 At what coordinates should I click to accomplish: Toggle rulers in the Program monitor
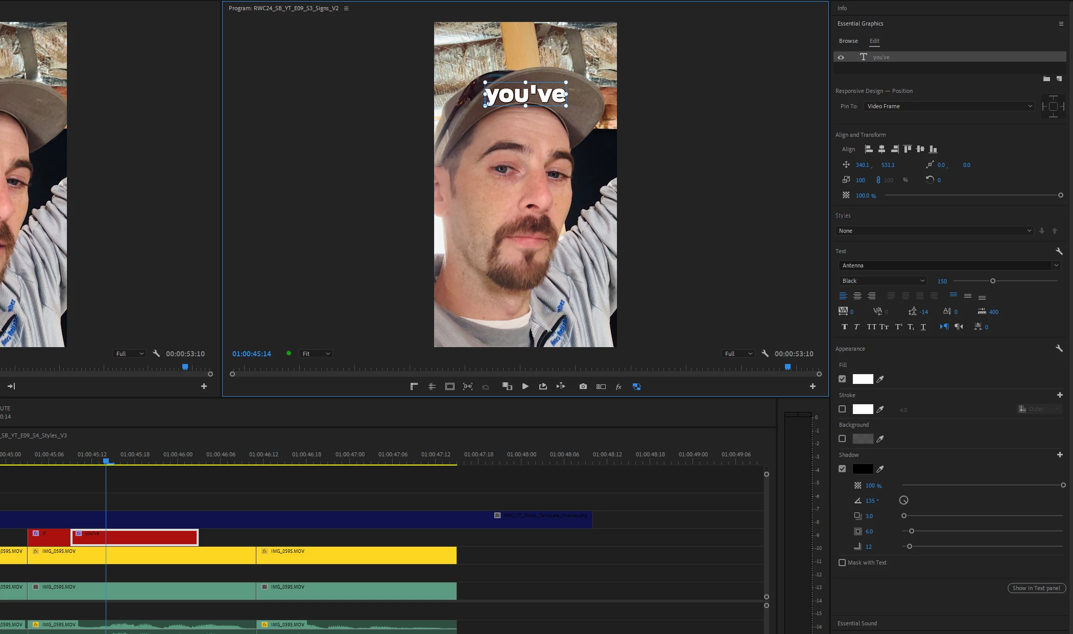click(414, 386)
